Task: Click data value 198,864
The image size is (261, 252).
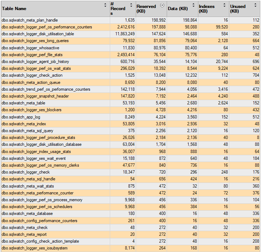Action: coord(190,20)
